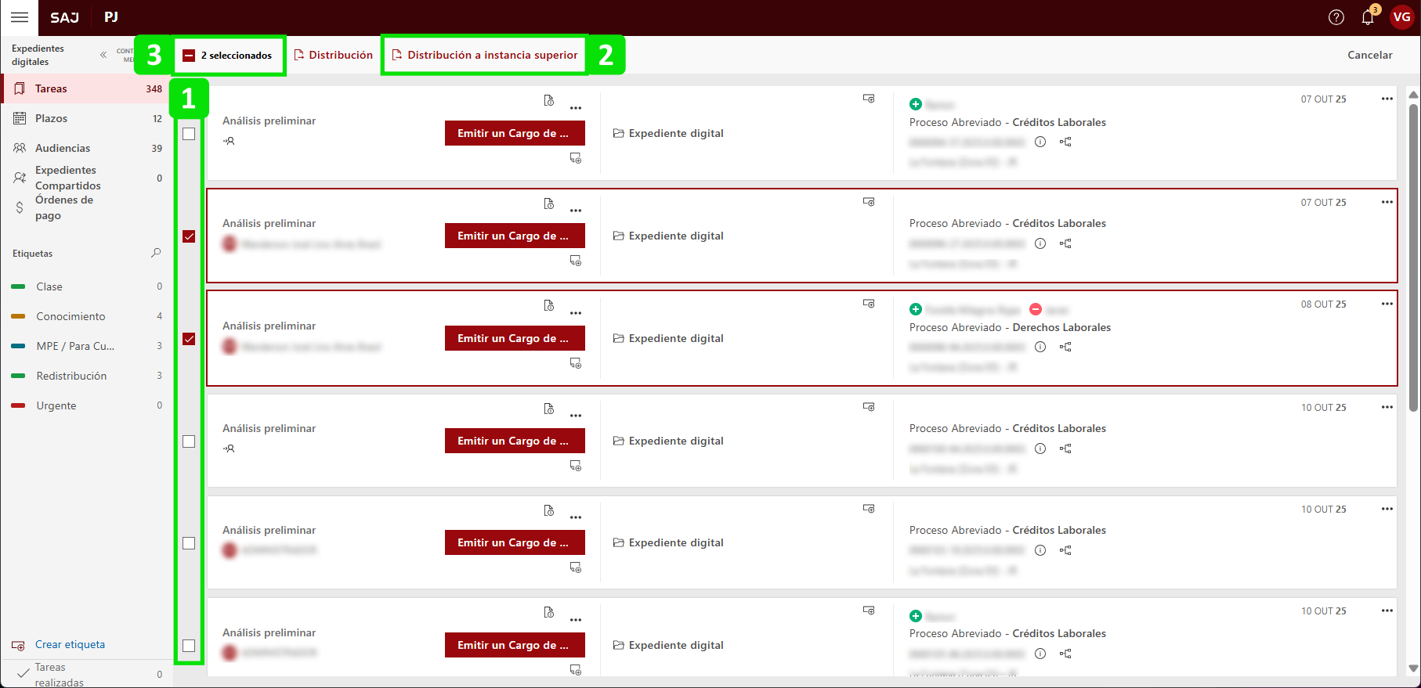1421x688 pixels.
Task: Check the first task card checkbox
Action: pyautogui.click(x=189, y=134)
